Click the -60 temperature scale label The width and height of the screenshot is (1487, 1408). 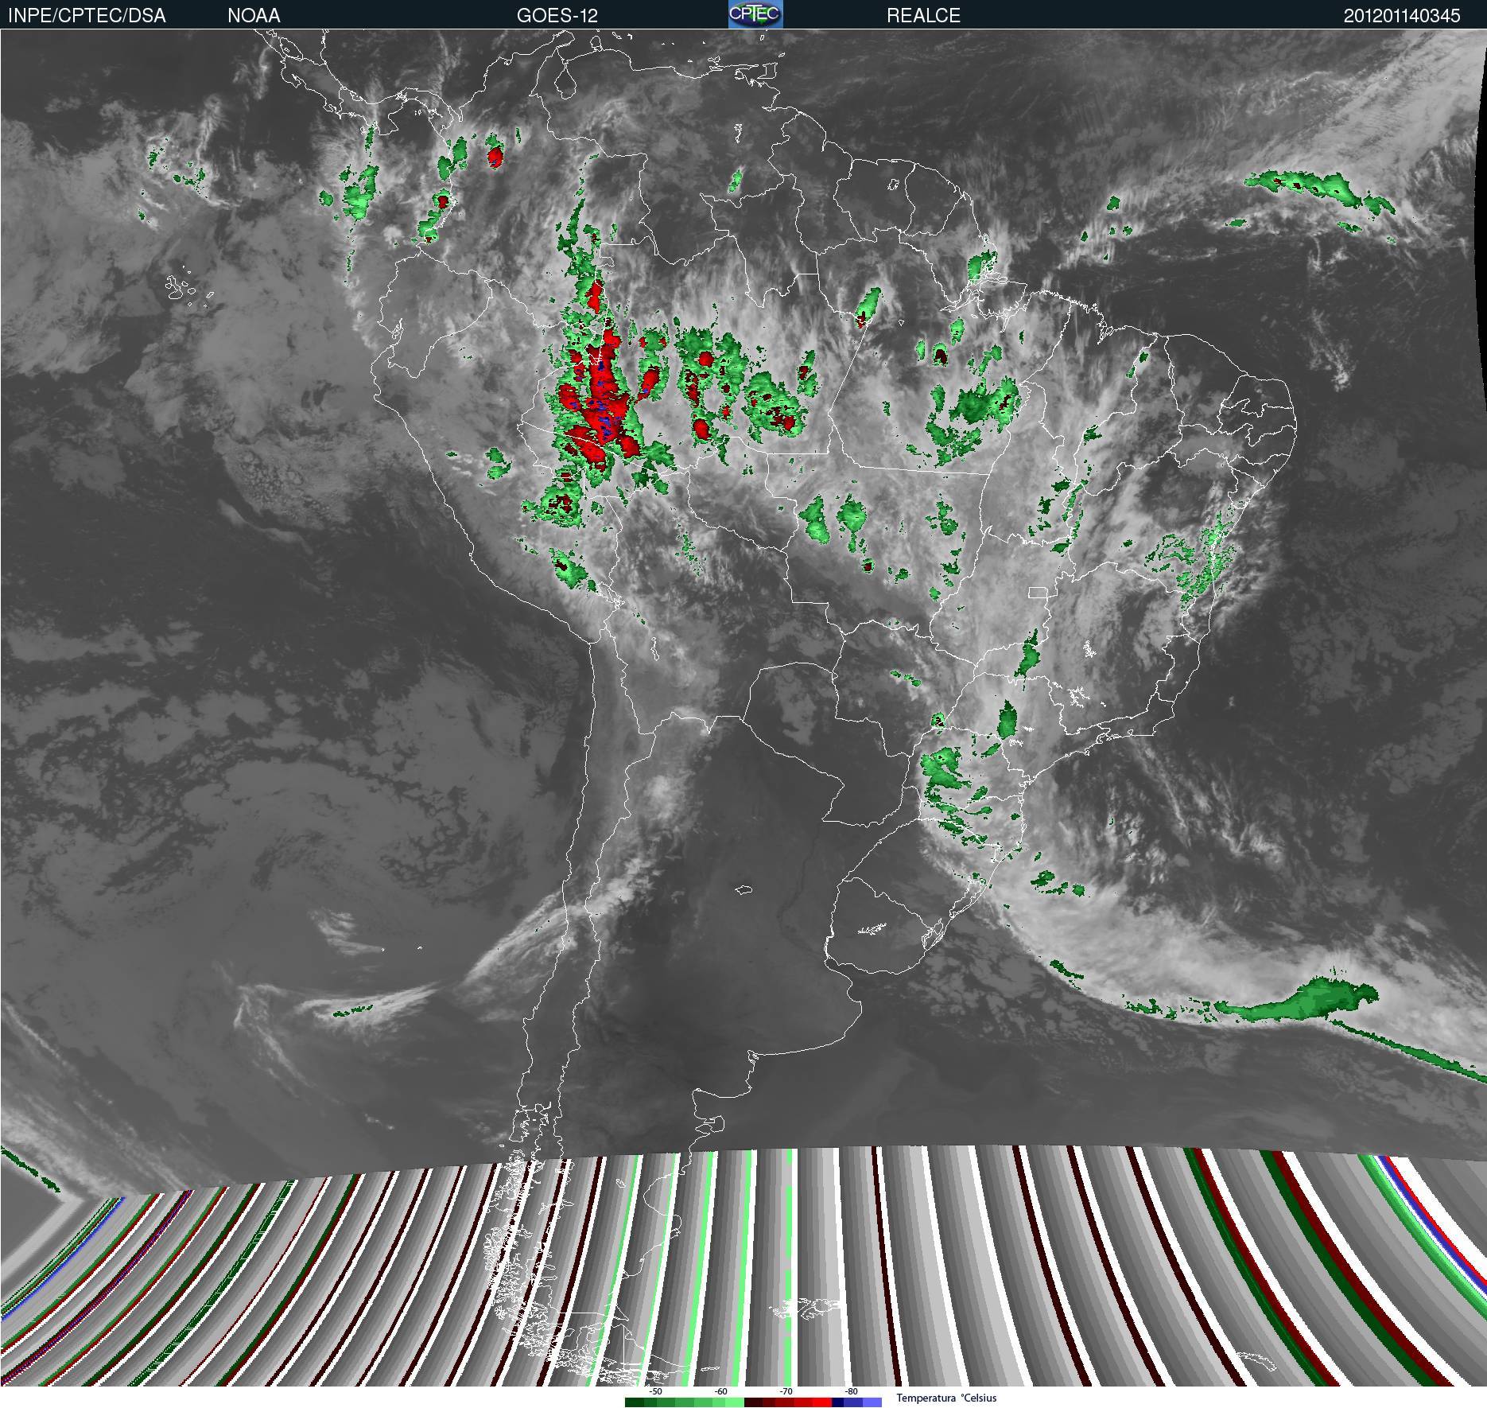721,1391
